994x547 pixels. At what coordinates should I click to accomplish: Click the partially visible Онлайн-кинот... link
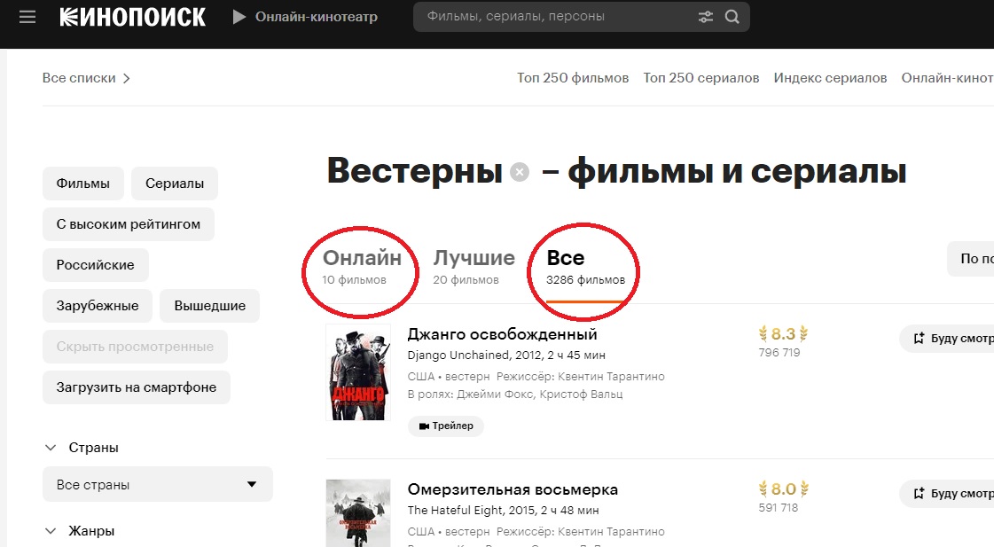[x=948, y=78]
